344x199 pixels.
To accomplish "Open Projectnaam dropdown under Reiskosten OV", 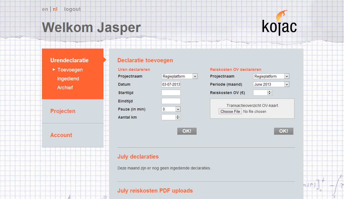I will [271, 76].
